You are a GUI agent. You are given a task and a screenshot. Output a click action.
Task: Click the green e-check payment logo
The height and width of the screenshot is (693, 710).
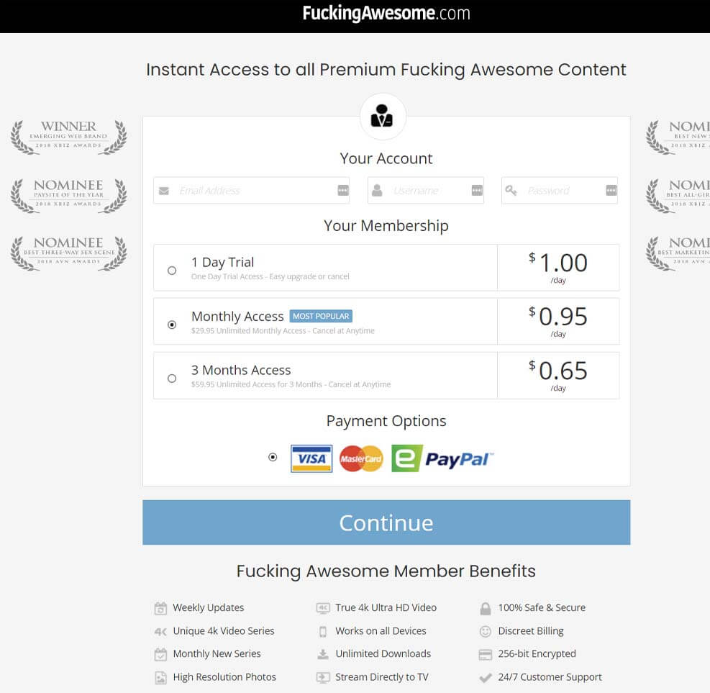[406, 458]
